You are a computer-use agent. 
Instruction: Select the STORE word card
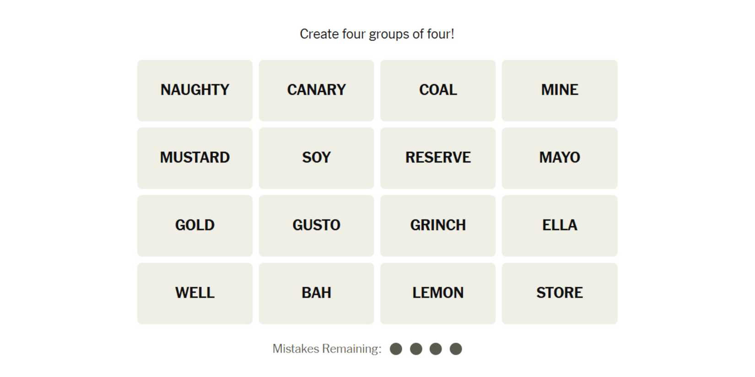(559, 293)
